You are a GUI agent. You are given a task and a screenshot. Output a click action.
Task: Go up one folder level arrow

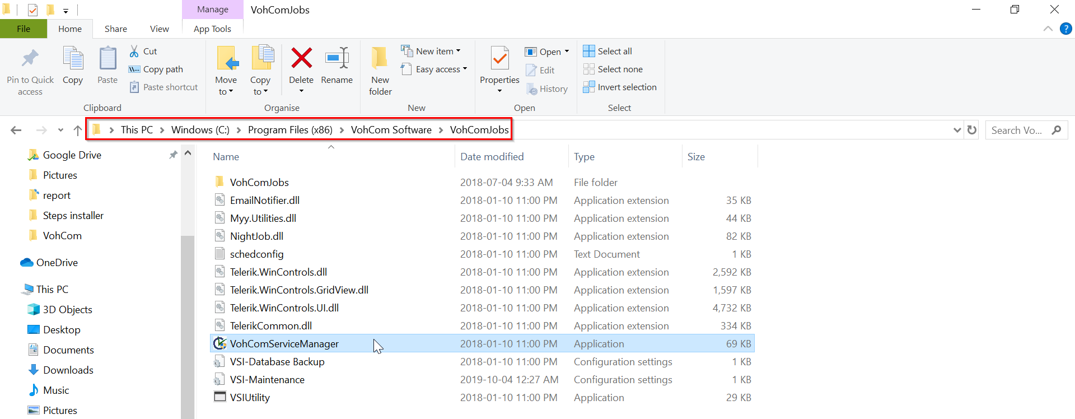tap(78, 130)
